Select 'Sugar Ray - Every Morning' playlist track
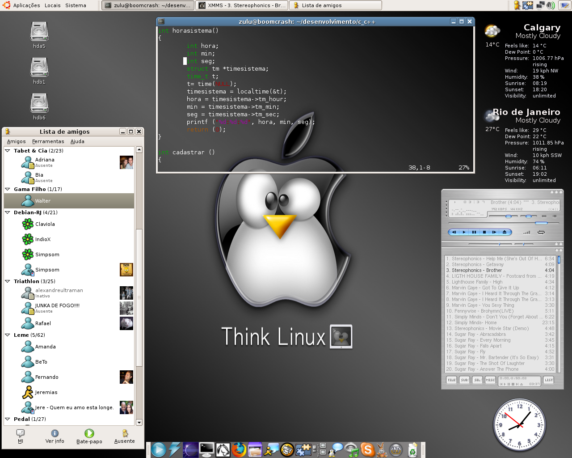 [500, 340]
